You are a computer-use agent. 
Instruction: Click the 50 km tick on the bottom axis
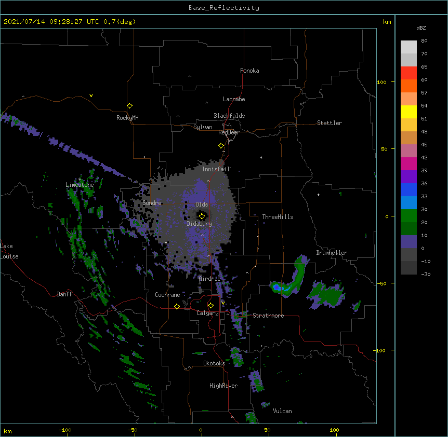[x=268, y=430]
